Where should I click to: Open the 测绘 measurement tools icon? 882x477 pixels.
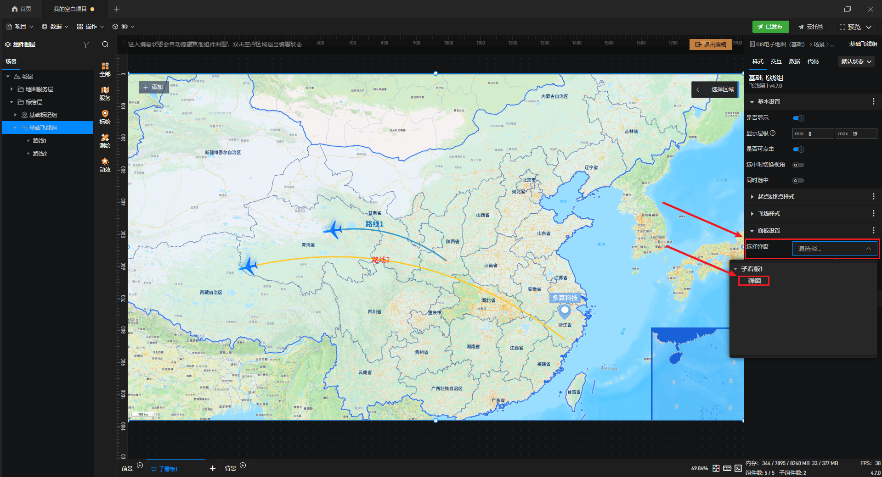click(105, 141)
